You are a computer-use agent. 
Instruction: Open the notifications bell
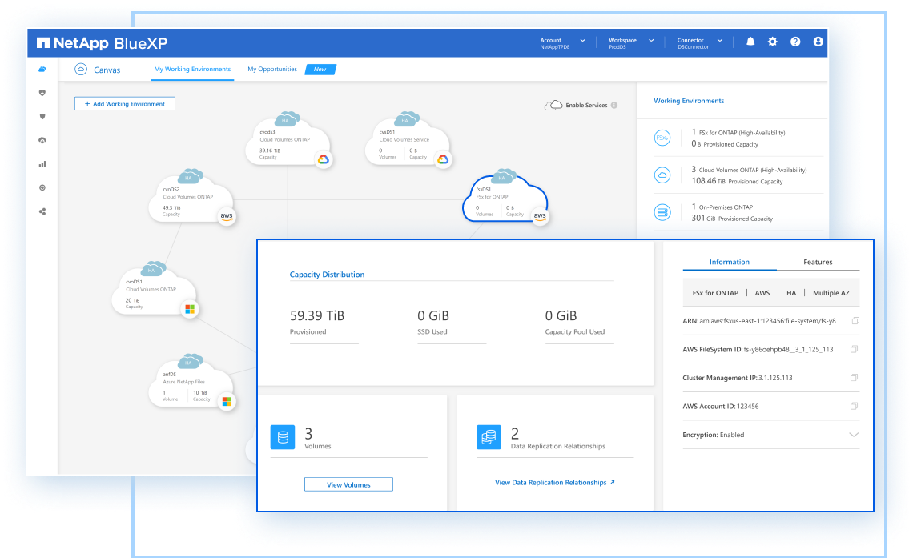click(x=750, y=42)
